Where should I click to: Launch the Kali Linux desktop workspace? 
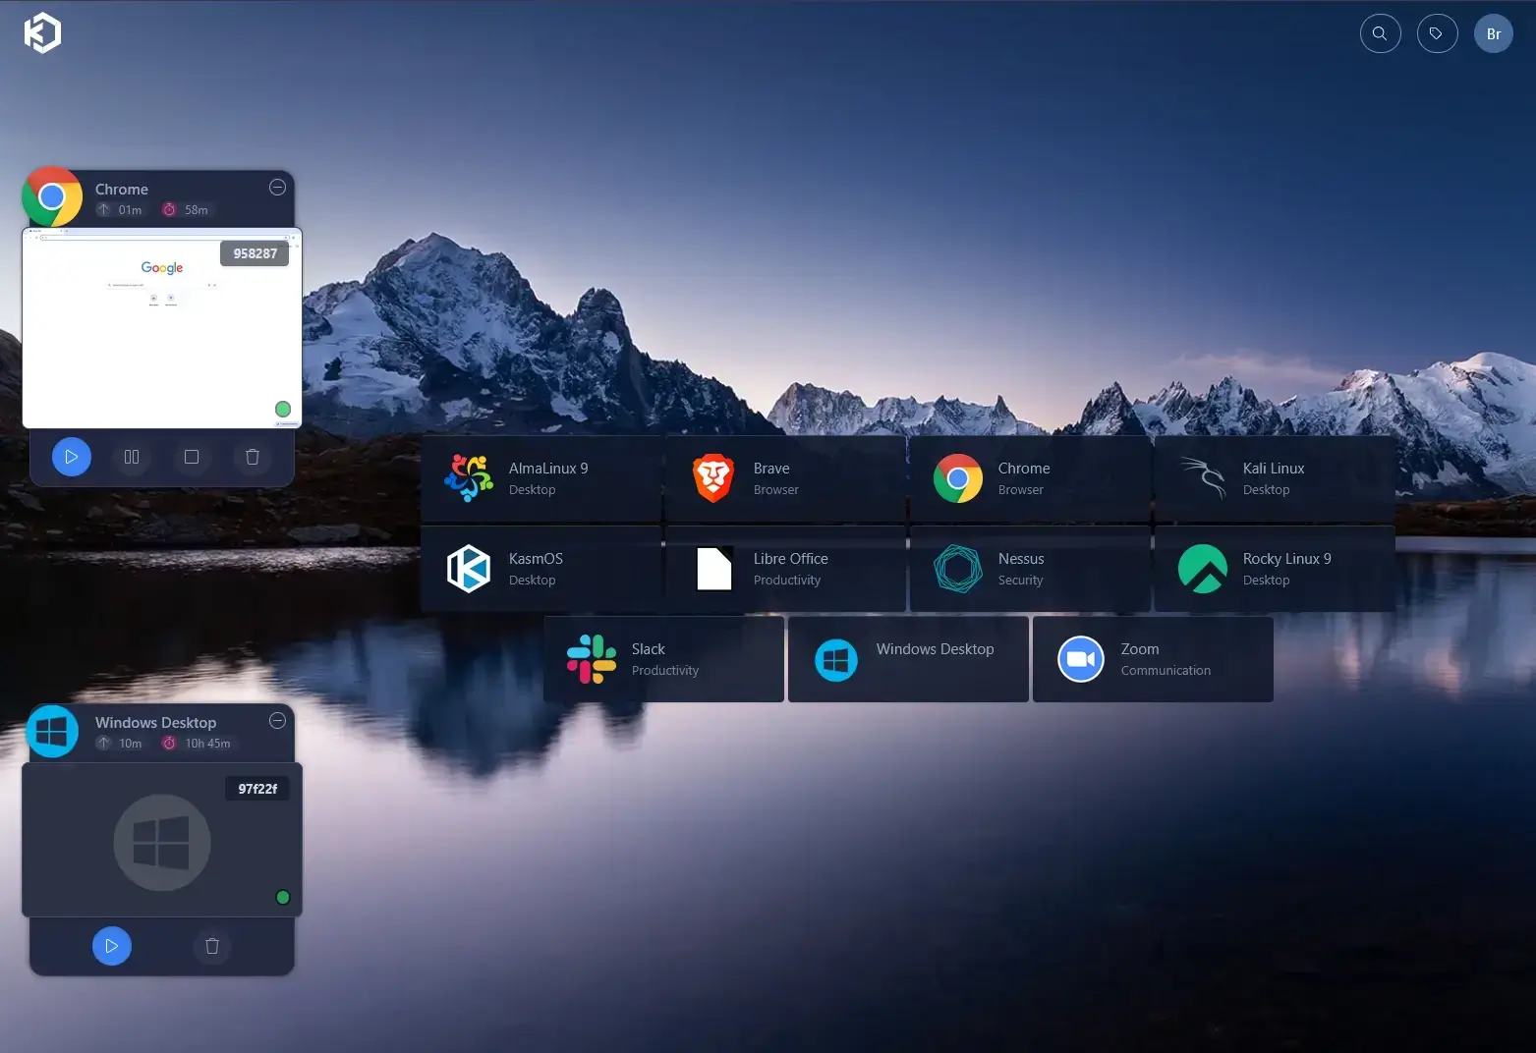click(1275, 478)
